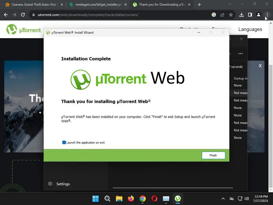This screenshot has width=273, height=205.
Task: Launch Opera from taskbar
Action: tap(154, 199)
